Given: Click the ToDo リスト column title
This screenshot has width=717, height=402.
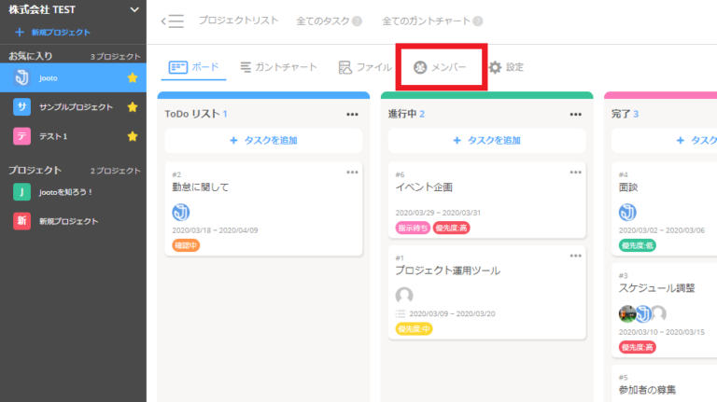Looking at the screenshot, I should coord(192,114).
